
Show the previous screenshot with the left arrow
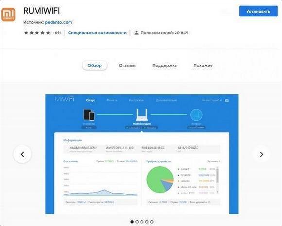(22, 154)
